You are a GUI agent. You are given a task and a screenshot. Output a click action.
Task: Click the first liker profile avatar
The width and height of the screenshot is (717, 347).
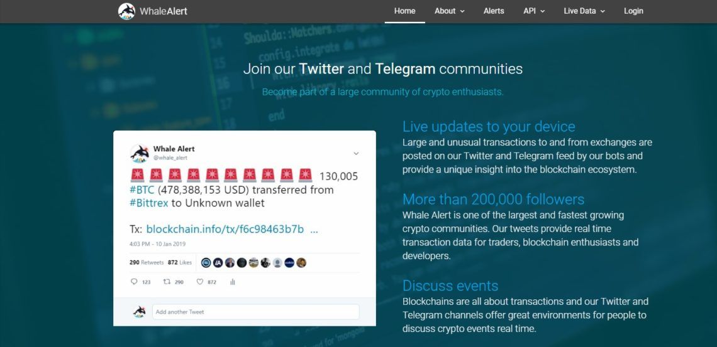tap(206, 263)
